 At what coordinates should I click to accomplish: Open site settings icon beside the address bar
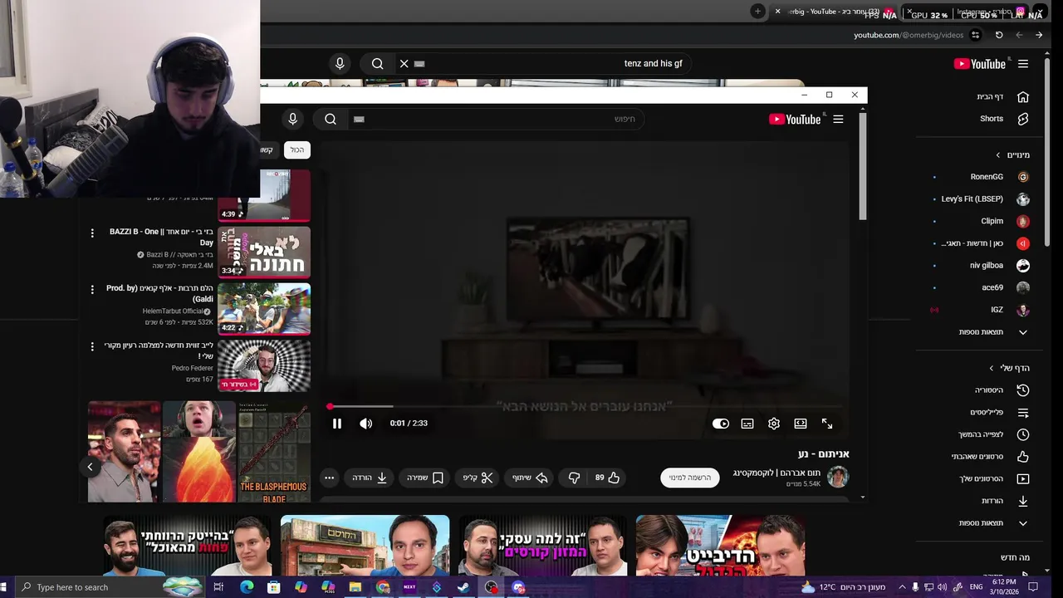pyautogui.click(x=976, y=35)
